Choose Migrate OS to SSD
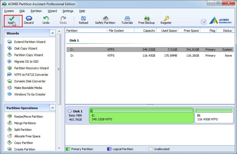The image size is (237, 154). click(x=26, y=62)
